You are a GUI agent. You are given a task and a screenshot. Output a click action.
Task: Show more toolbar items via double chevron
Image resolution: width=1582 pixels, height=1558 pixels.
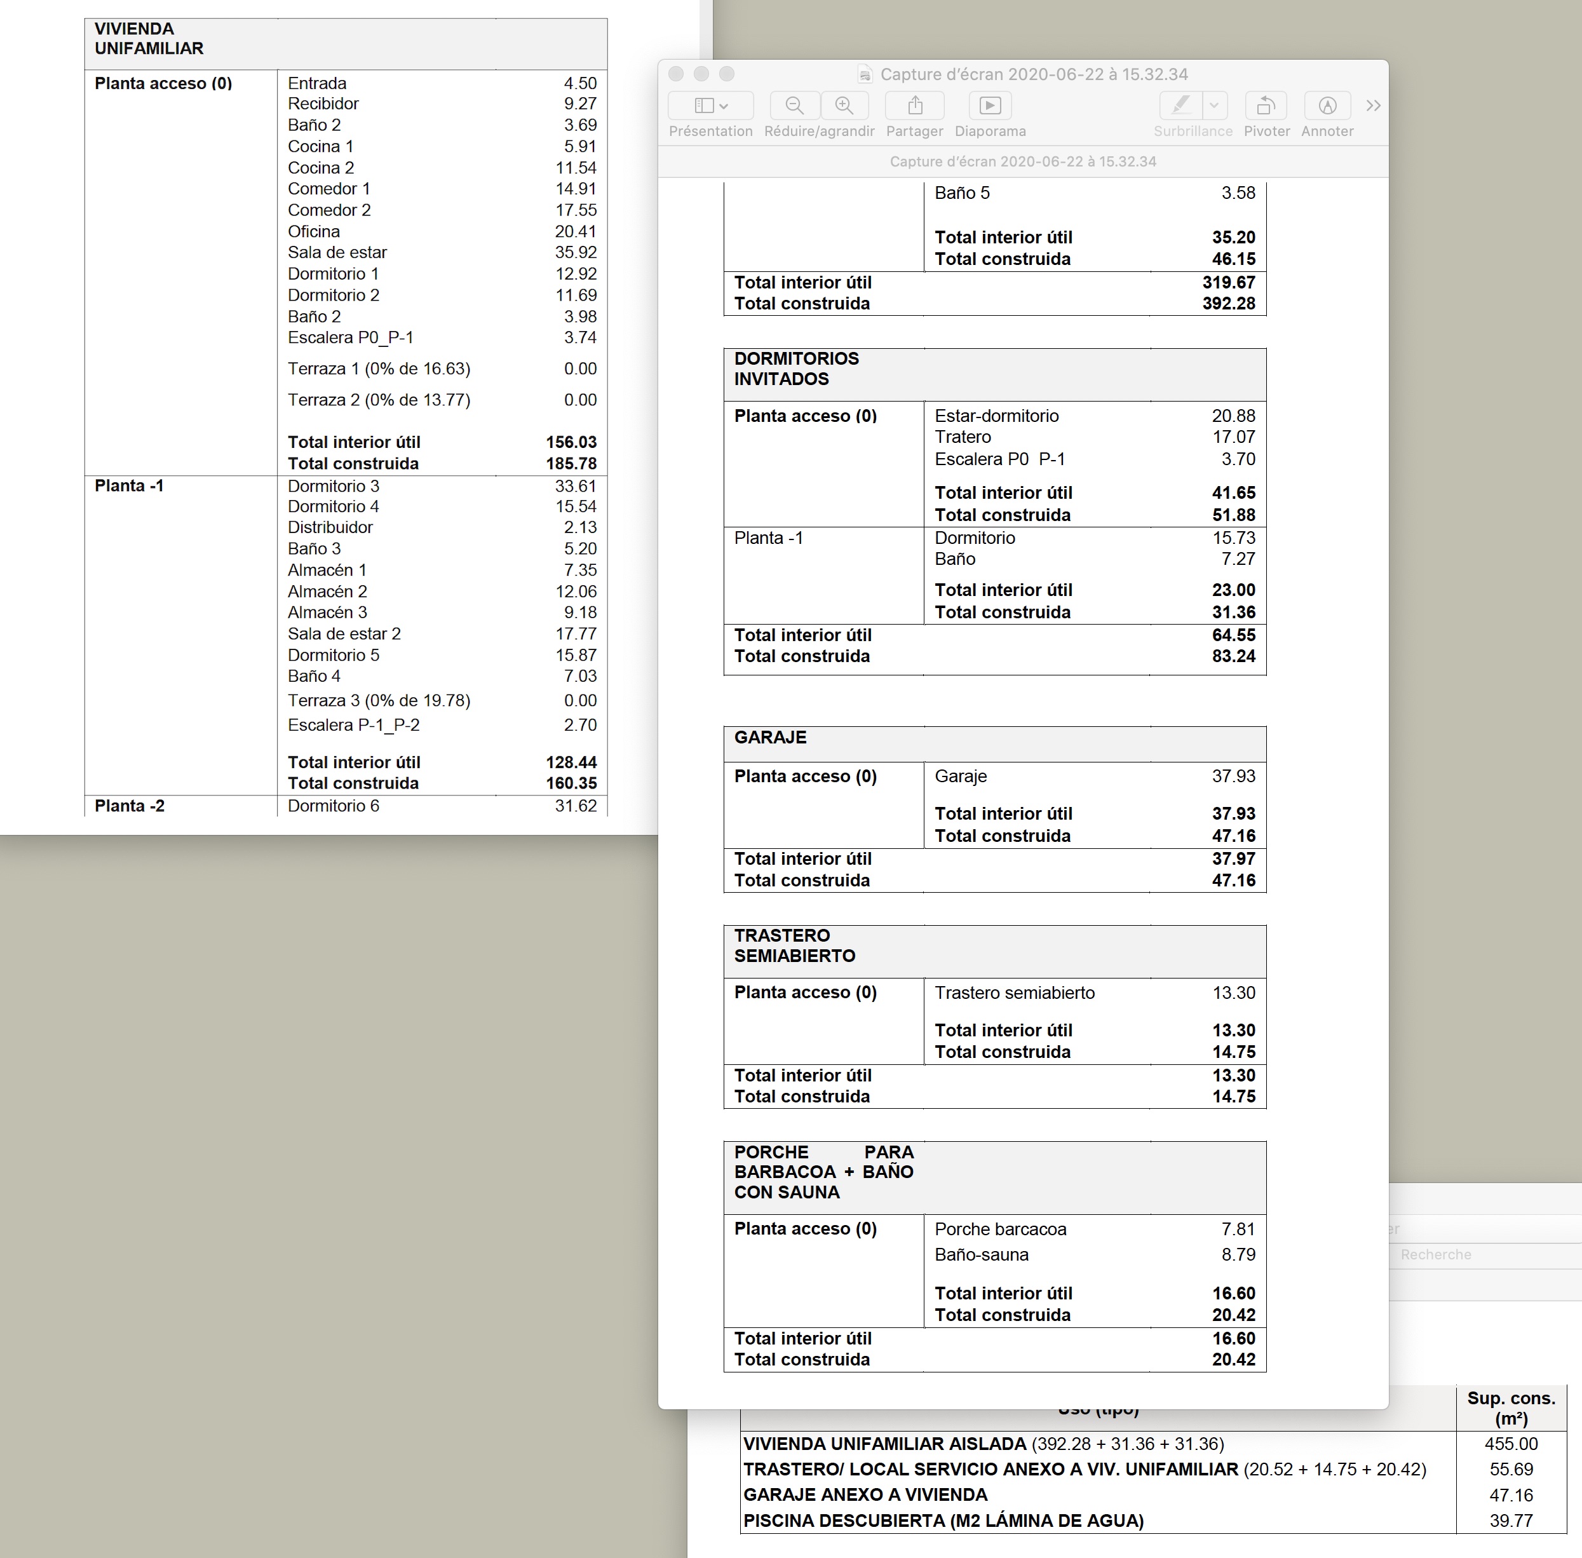[x=1372, y=105]
